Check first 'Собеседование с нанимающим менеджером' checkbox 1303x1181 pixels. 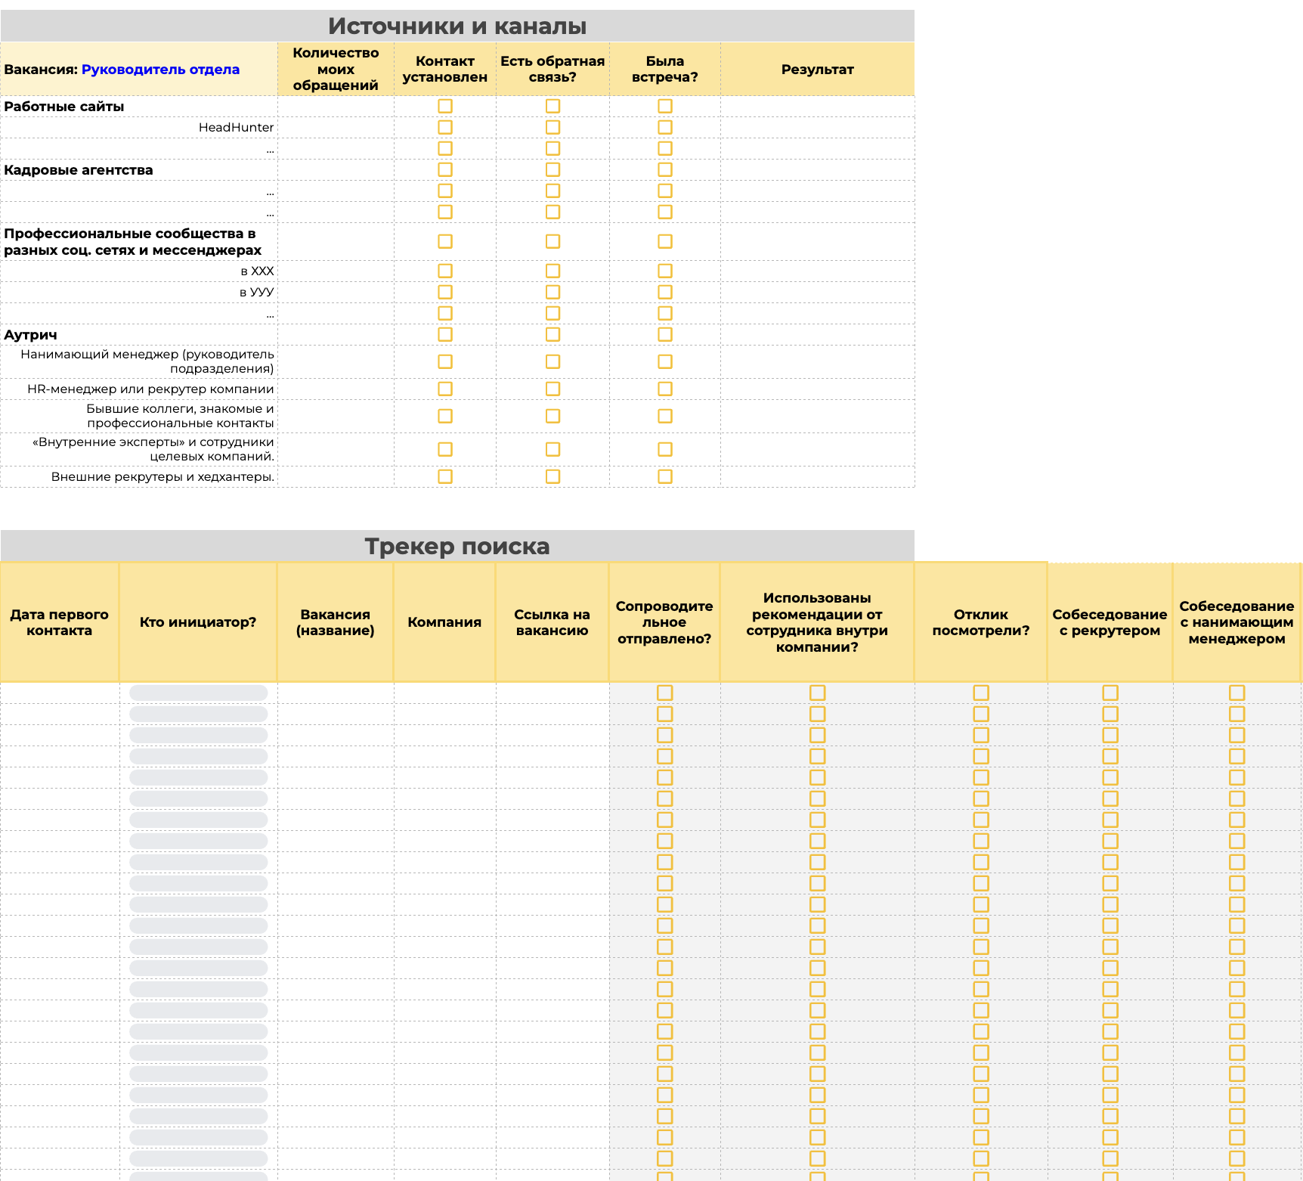[x=1236, y=693]
